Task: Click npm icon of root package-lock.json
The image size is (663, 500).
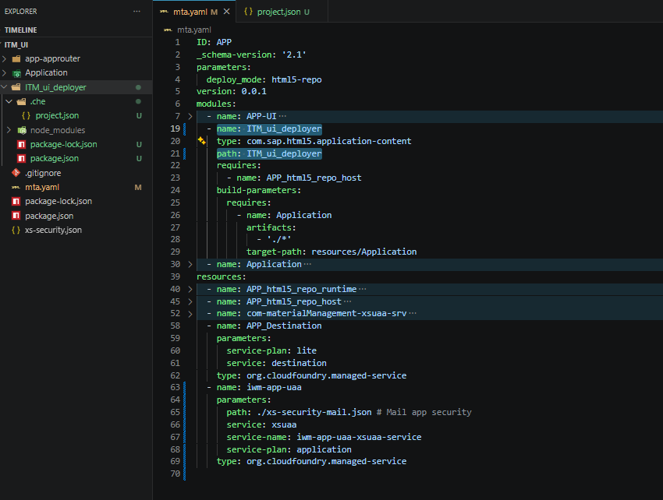Action: [16, 201]
